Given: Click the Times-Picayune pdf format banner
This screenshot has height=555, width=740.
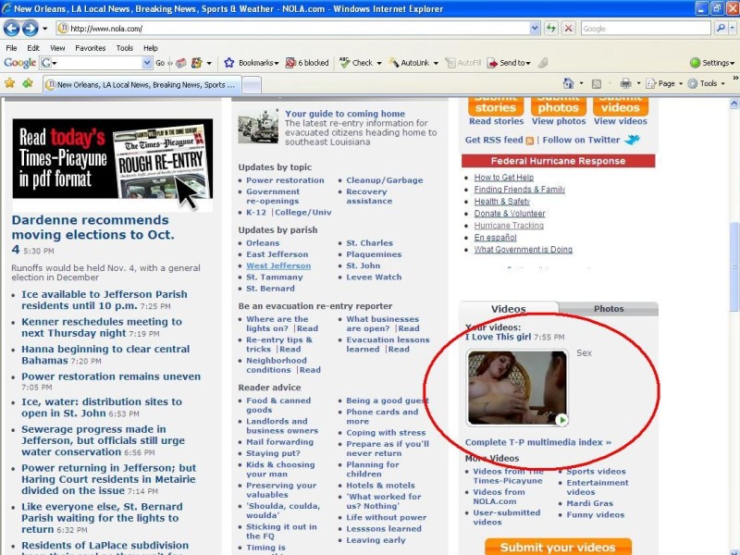Looking at the screenshot, I should pos(112,159).
